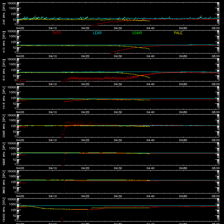Click the 10 y-tick of the 15400 MHz plot
Screen dimensions: 224x224
tap(14, 216)
